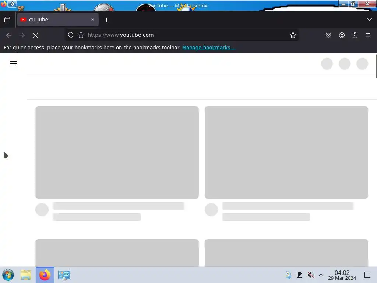Save page to Pocket

(328, 35)
